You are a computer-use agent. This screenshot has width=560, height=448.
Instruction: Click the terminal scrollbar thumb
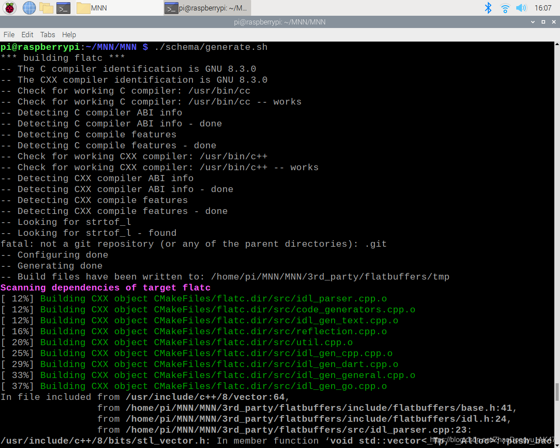tap(557, 392)
